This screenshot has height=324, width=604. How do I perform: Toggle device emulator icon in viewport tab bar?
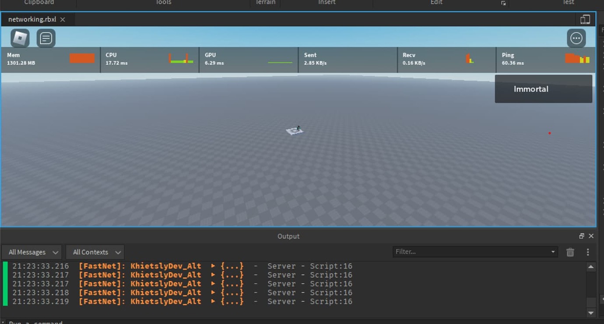coord(585,19)
